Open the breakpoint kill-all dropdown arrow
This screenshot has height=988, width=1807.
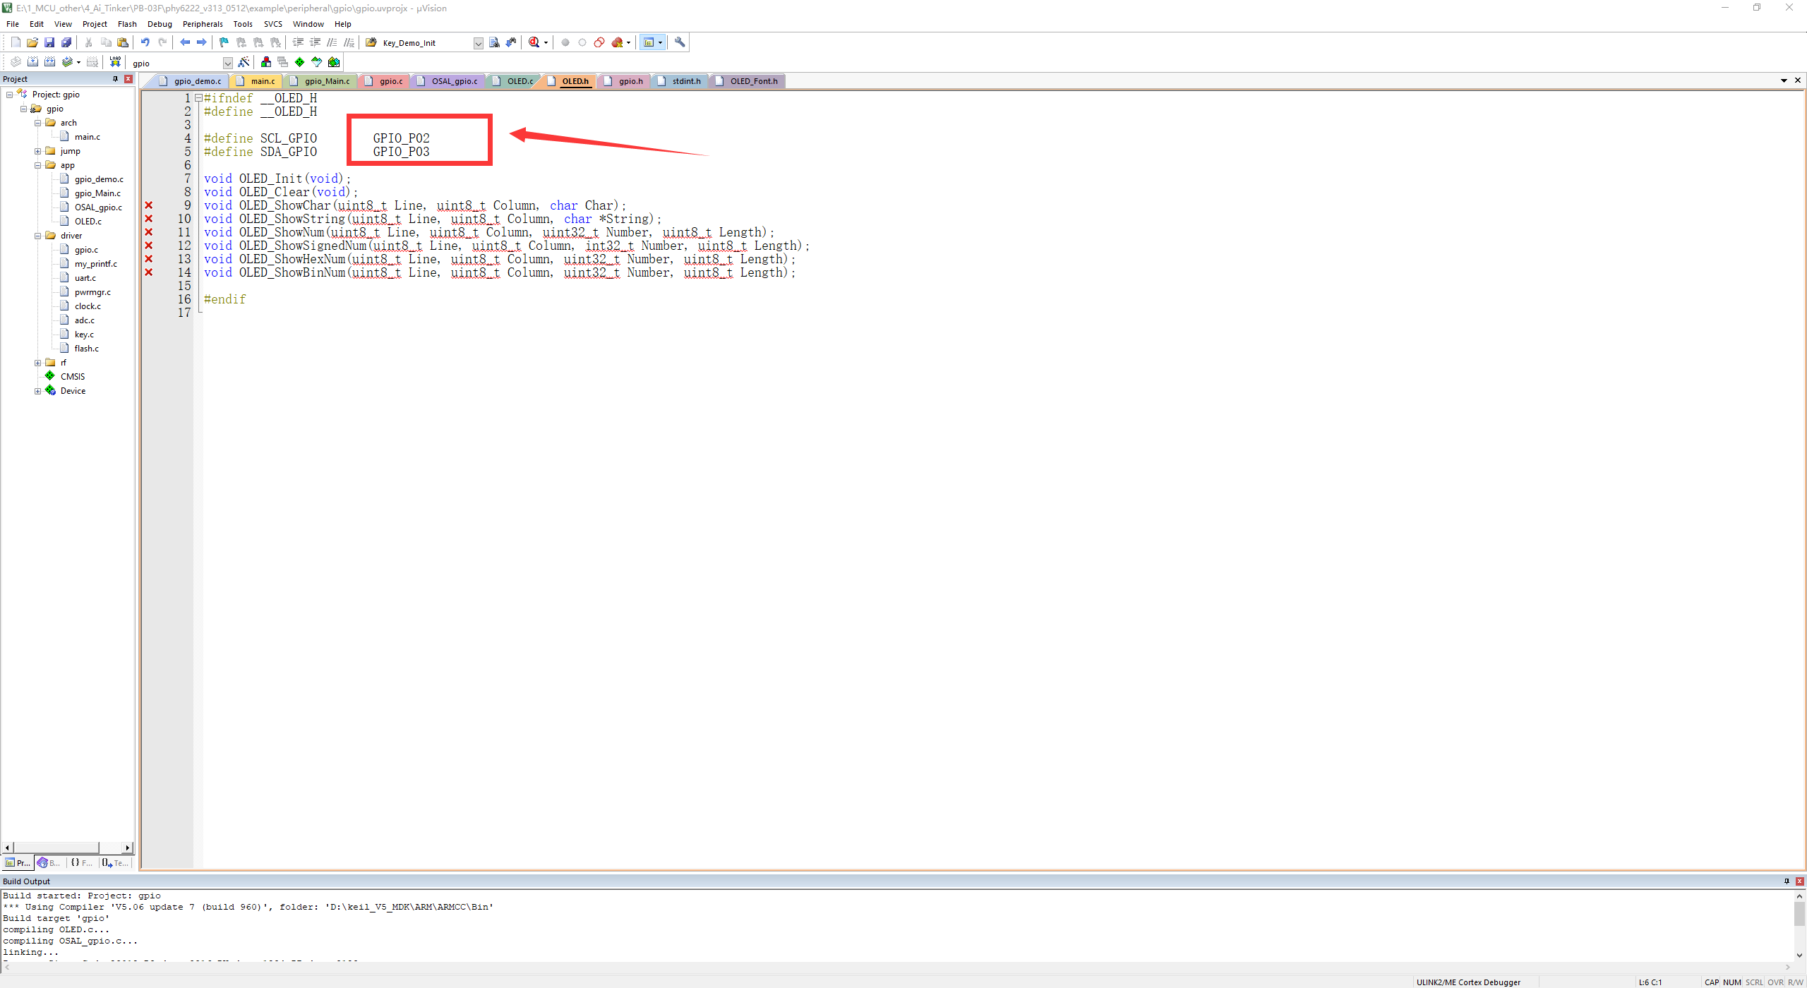click(x=628, y=42)
